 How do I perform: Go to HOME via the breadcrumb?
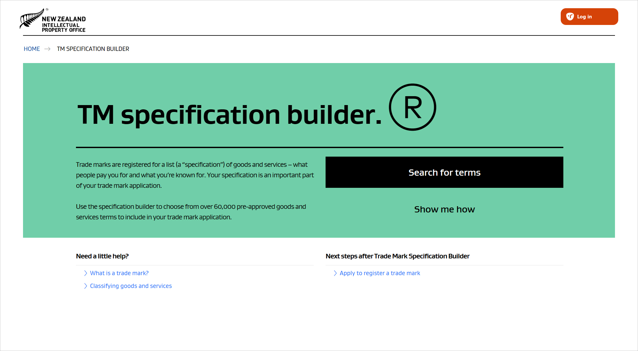tap(32, 49)
